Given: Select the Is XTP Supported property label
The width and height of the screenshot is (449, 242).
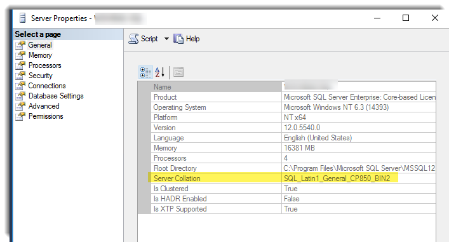Looking at the screenshot, I should tap(180, 209).
